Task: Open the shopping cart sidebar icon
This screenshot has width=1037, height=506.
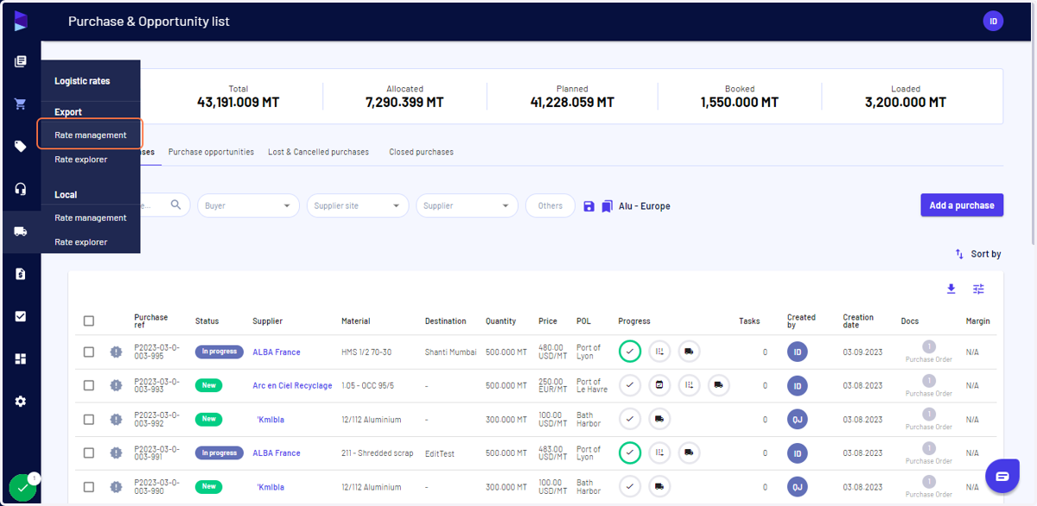Action: point(21,104)
